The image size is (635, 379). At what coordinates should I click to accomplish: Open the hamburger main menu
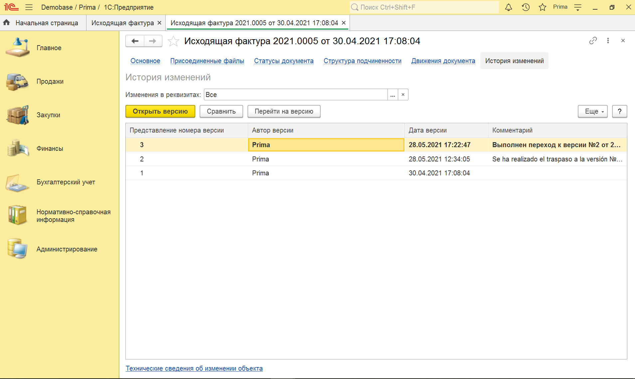pyautogui.click(x=29, y=7)
